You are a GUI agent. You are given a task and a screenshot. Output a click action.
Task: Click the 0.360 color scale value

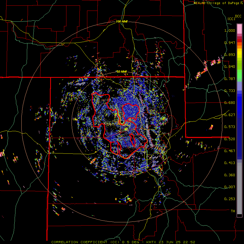click(x=230, y=175)
